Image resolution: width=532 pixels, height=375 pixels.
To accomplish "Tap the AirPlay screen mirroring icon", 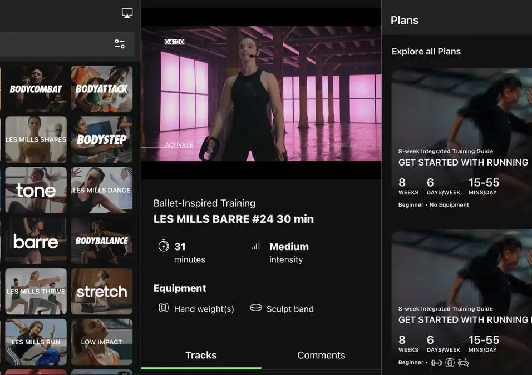I will pos(127,13).
